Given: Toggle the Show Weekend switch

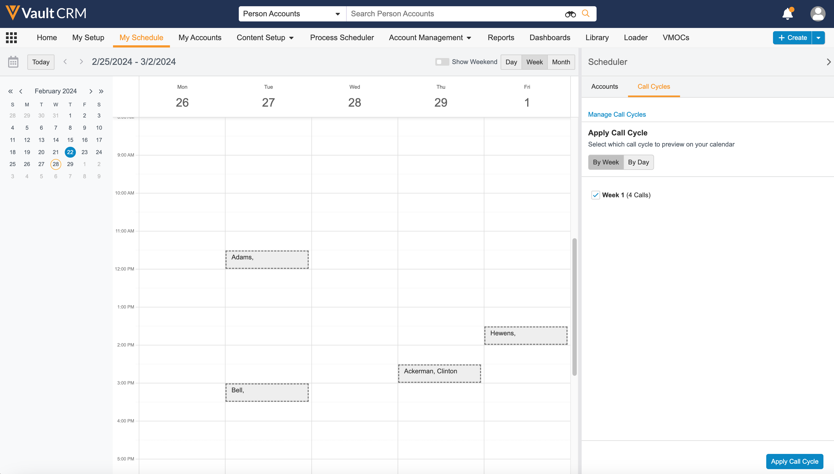Looking at the screenshot, I should pos(442,62).
